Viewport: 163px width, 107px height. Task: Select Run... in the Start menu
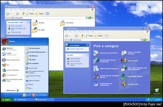pyautogui.click(x=29, y=88)
